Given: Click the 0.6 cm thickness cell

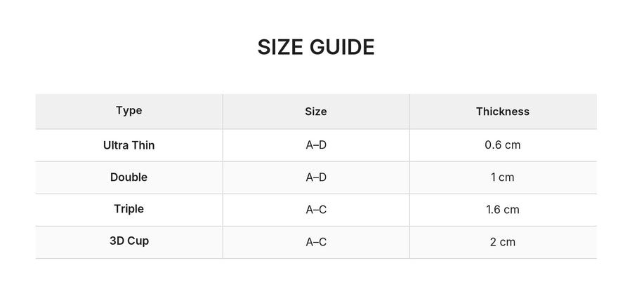Looking at the screenshot, I should tap(503, 145).
